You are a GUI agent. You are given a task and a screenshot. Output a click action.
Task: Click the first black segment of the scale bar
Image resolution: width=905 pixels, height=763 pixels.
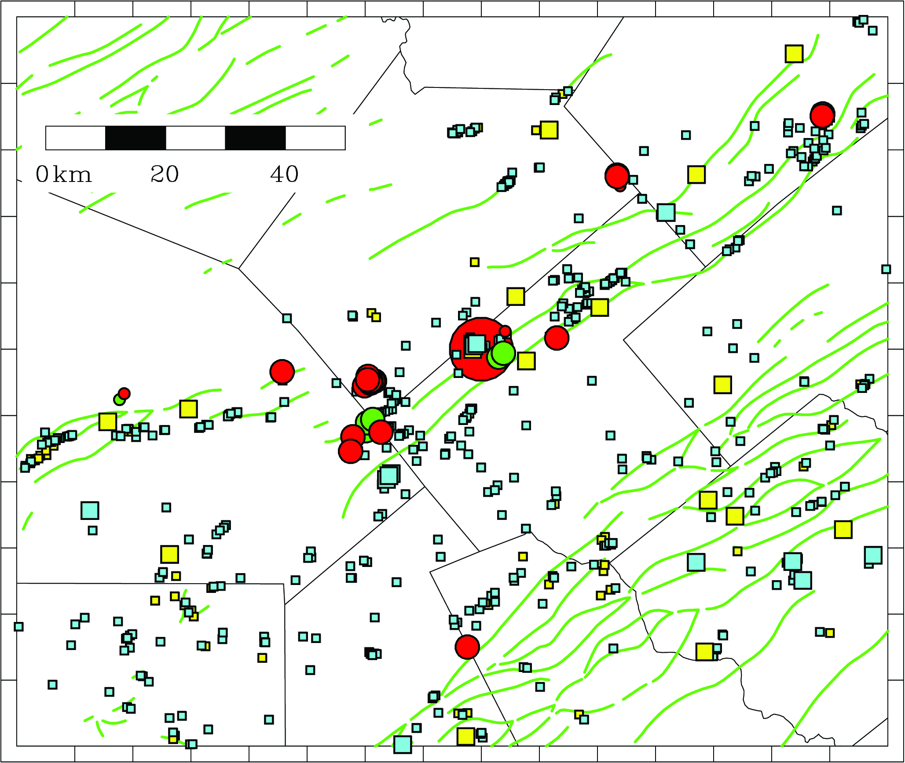pyautogui.click(x=136, y=138)
